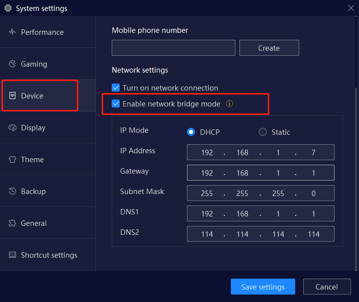Click the Network settings heading
Image resolution: width=359 pixels, height=302 pixels.
point(140,70)
